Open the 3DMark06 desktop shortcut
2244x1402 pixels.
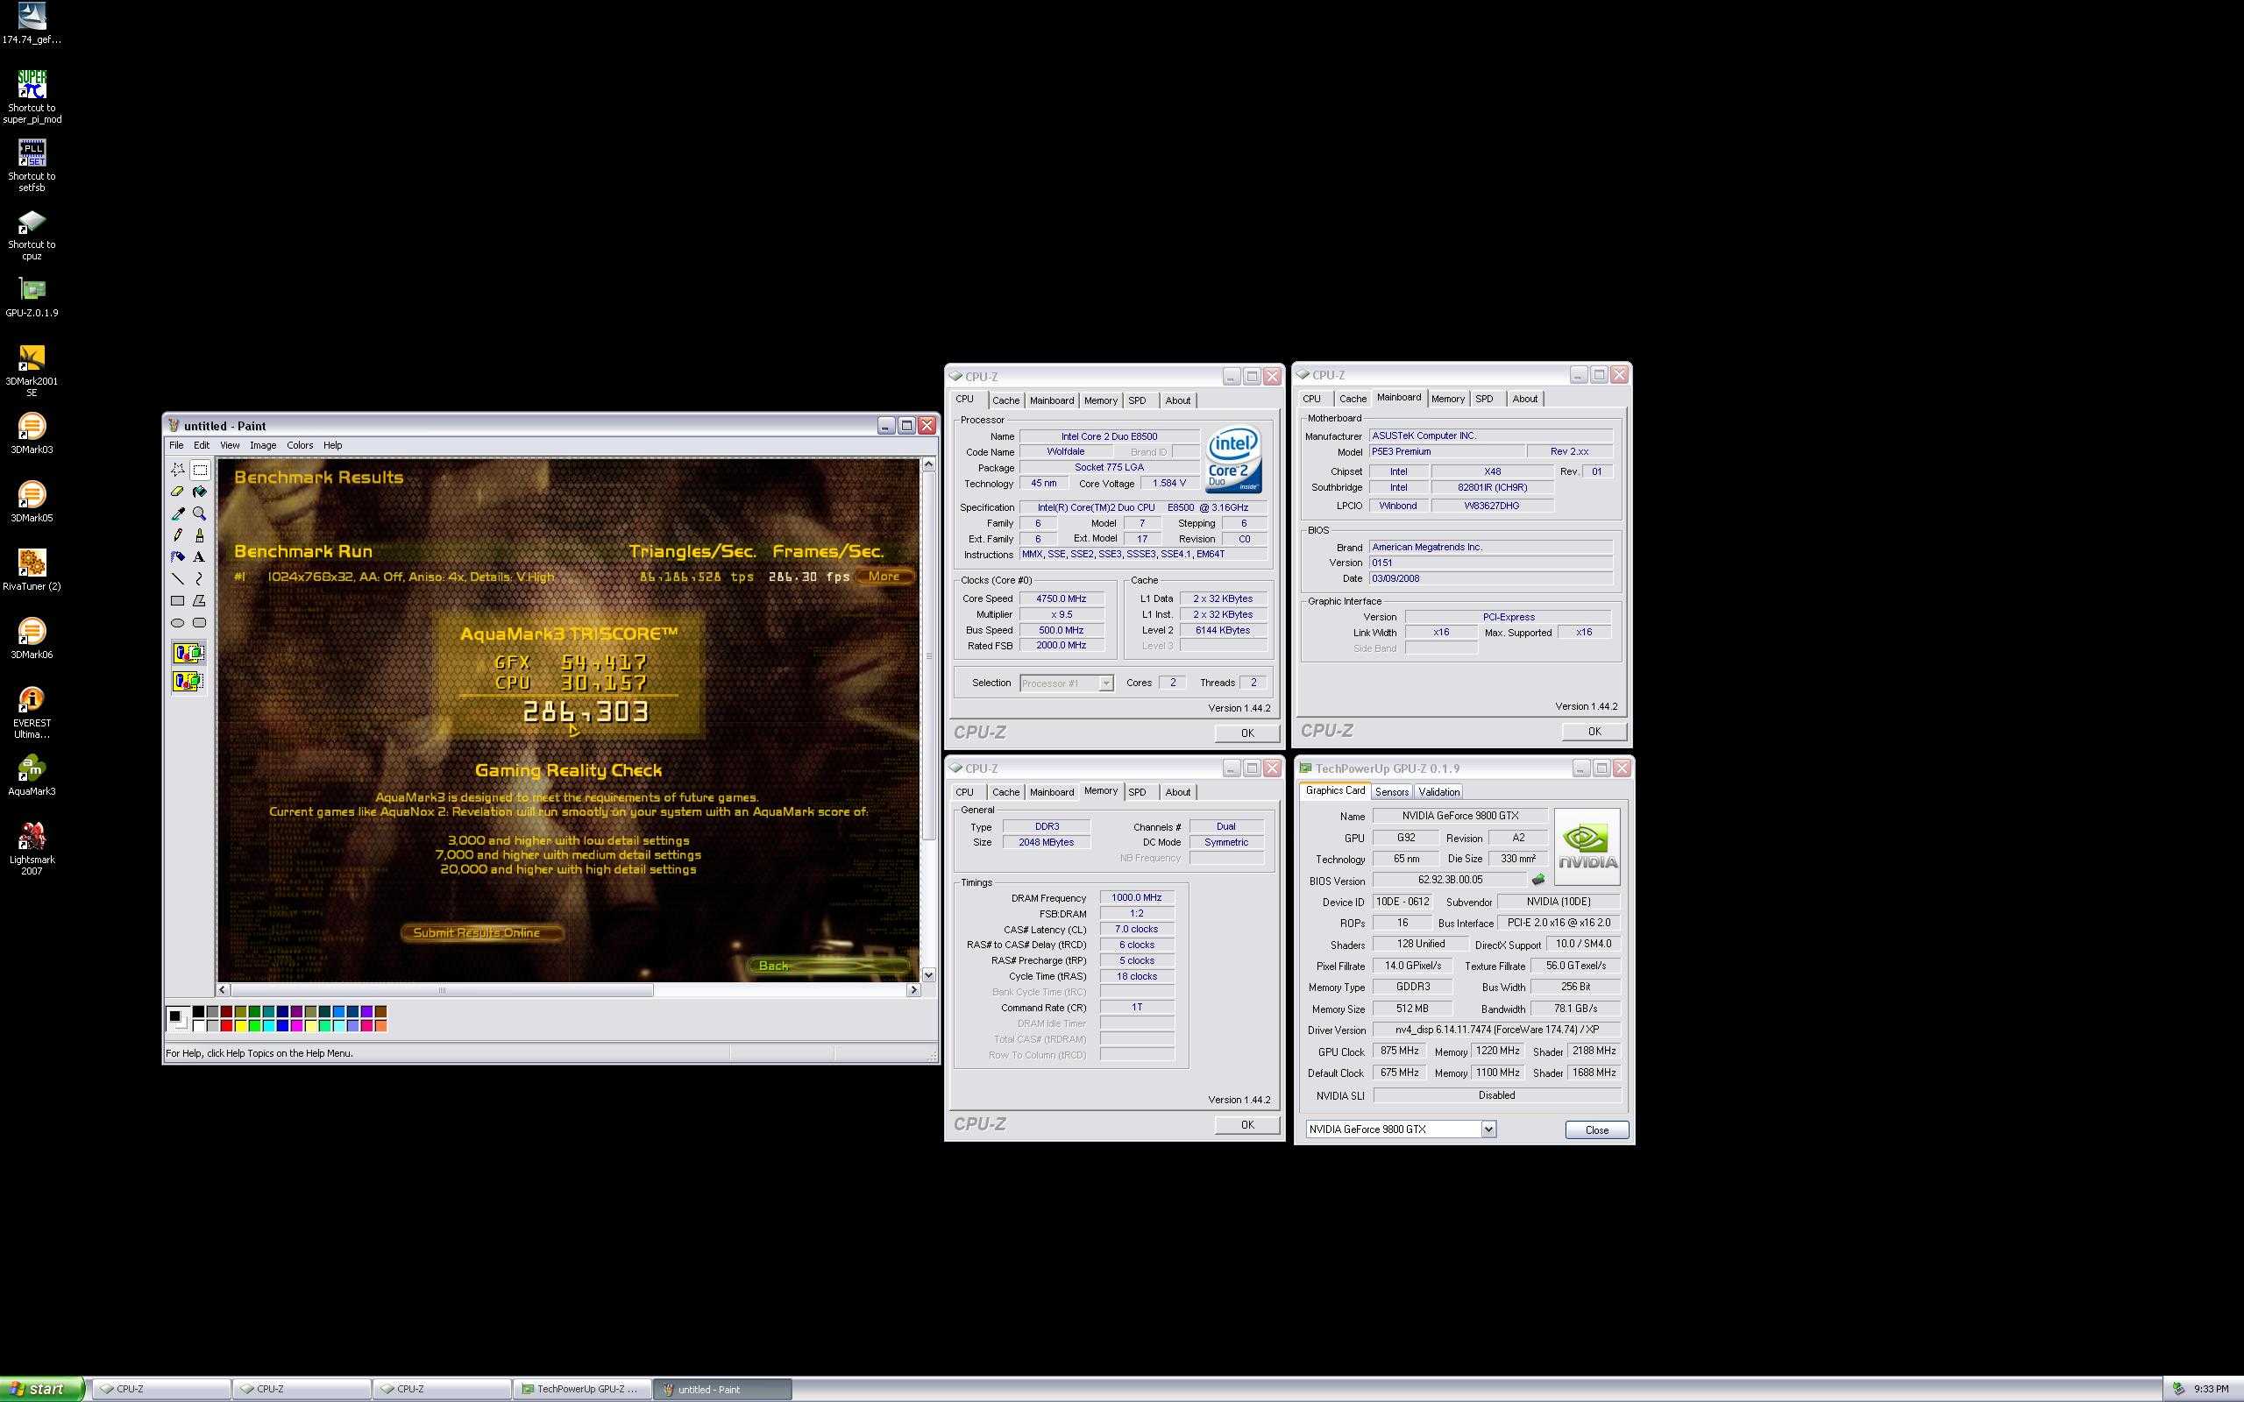click(x=32, y=637)
